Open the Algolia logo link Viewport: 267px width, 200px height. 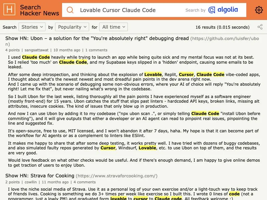(223, 10)
